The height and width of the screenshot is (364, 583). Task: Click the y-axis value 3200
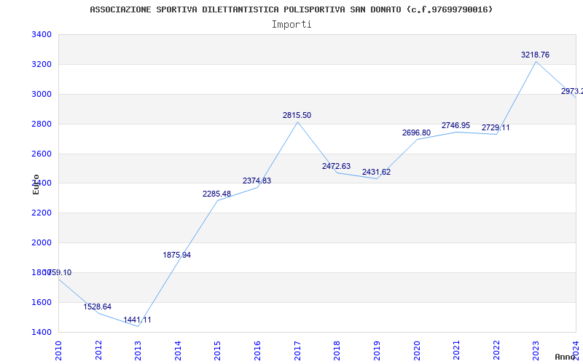pyautogui.click(x=42, y=65)
